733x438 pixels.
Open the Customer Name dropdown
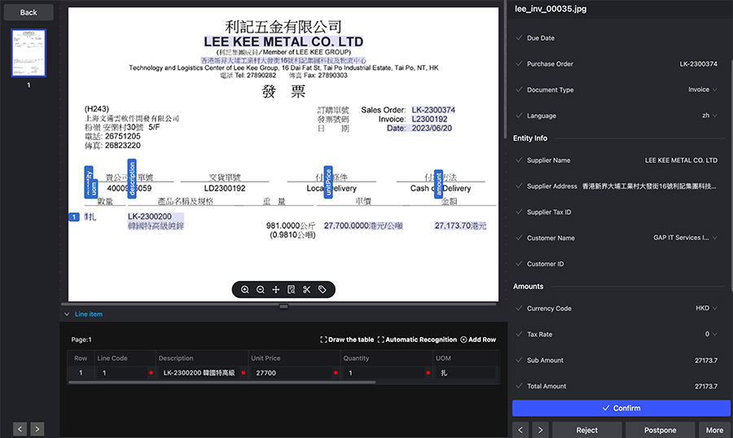click(685, 238)
